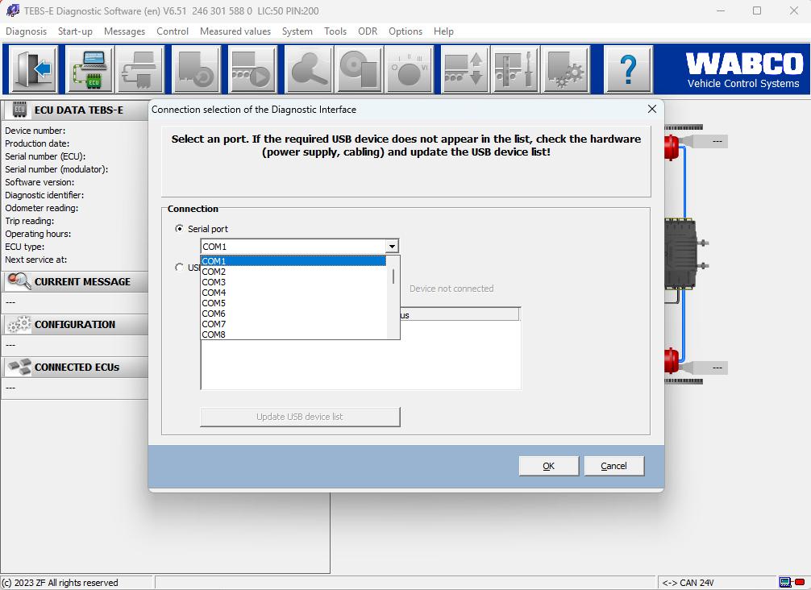This screenshot has height=590, width=811.
Task: Click the ODR data disc toolbar icon
Action: pyautogui.click(x=359, y=69)
